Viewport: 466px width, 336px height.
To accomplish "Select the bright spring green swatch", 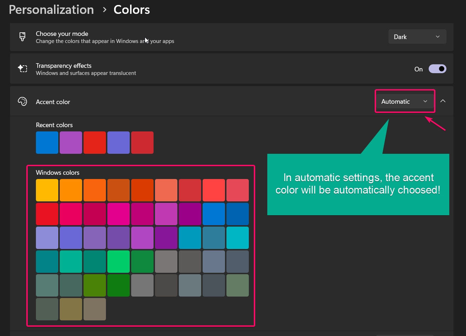I will point(118,262).
